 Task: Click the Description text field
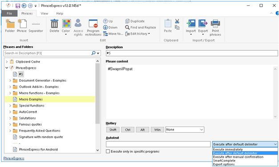pos(192,53)
